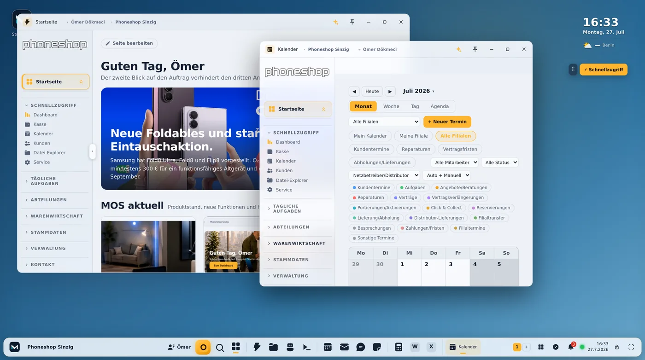The height and width of the screenshot is (360, 645).
Task: Toggle the Filialtransfer category chip
Action: (489, 218)
